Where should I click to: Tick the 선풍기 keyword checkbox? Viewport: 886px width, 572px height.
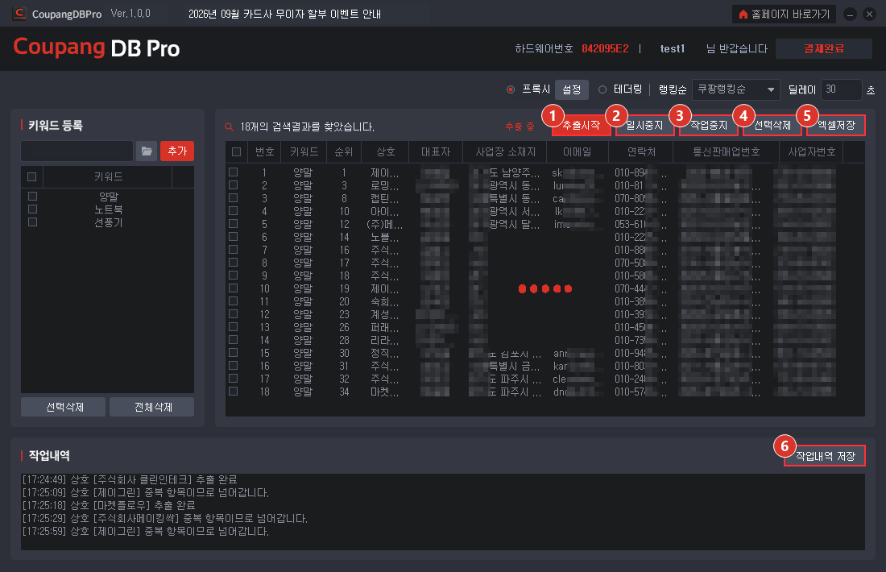pyautogui.click(x=33, y=222)
